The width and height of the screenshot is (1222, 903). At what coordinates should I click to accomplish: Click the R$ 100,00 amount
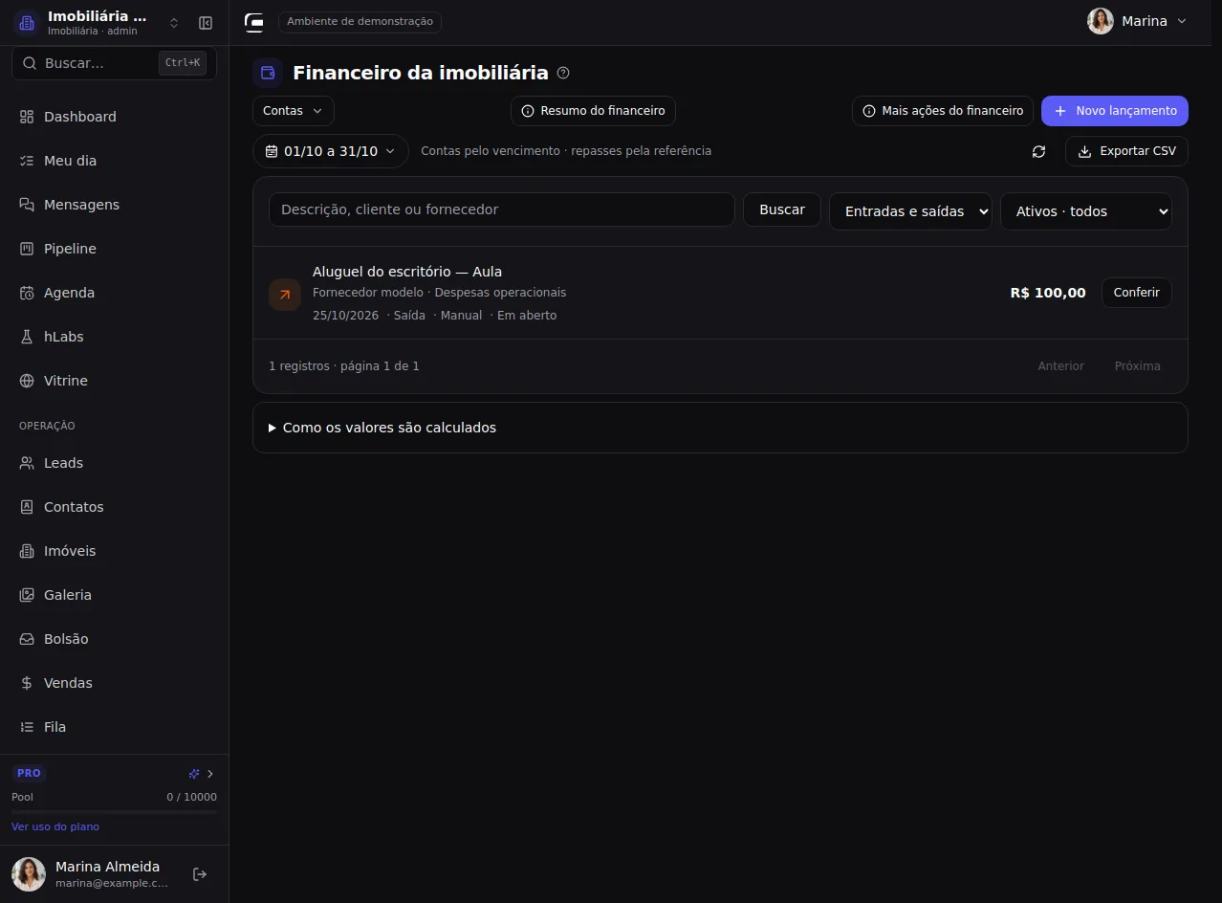[1048, 293]
